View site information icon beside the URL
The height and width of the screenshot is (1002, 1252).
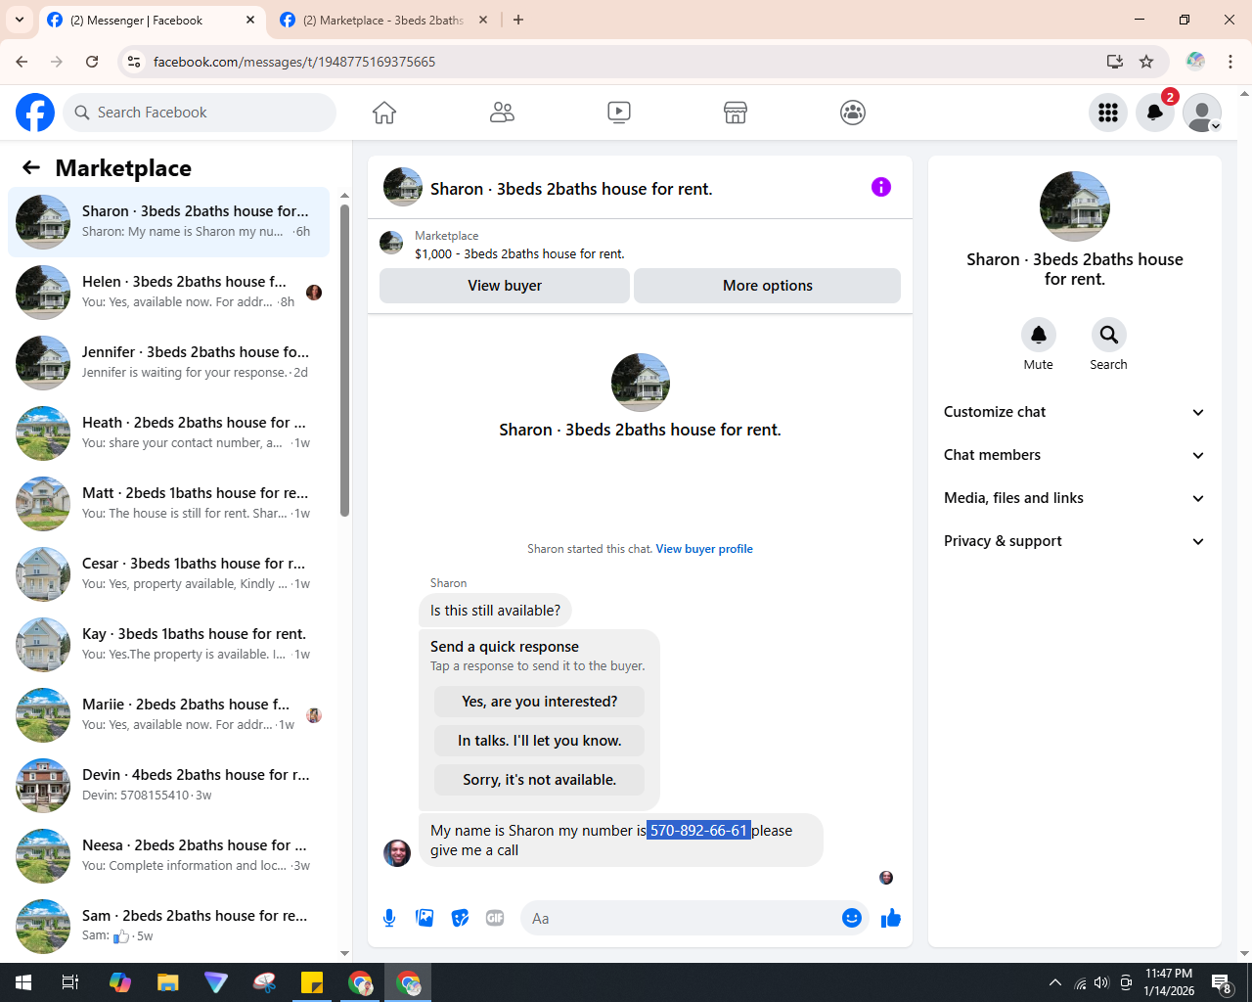click(134, 62)
